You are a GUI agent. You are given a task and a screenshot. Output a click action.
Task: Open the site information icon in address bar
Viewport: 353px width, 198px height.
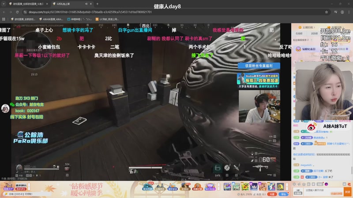25,12
